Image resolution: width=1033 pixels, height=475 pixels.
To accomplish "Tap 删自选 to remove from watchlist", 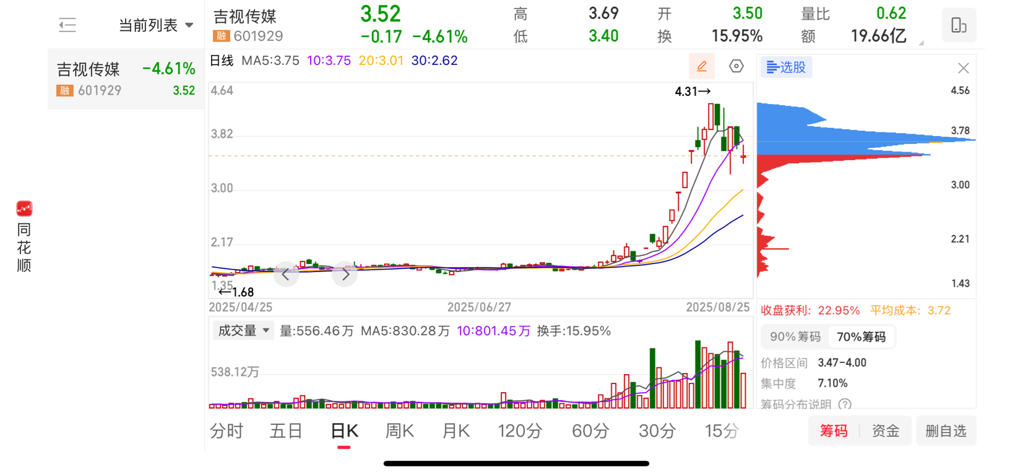I will pos(946,431).
